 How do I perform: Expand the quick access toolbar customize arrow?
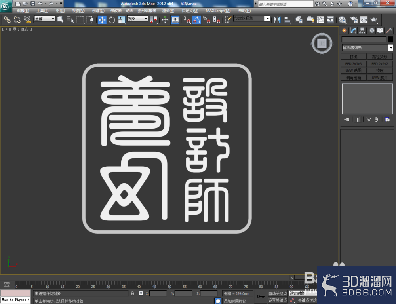(x=61, y=4)
